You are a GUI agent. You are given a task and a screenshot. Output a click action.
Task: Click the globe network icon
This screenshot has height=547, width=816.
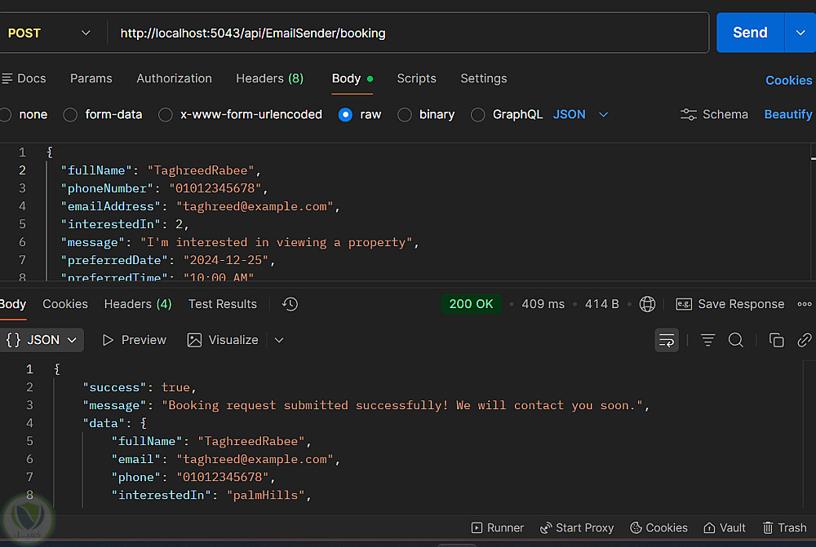coord(647,304)
